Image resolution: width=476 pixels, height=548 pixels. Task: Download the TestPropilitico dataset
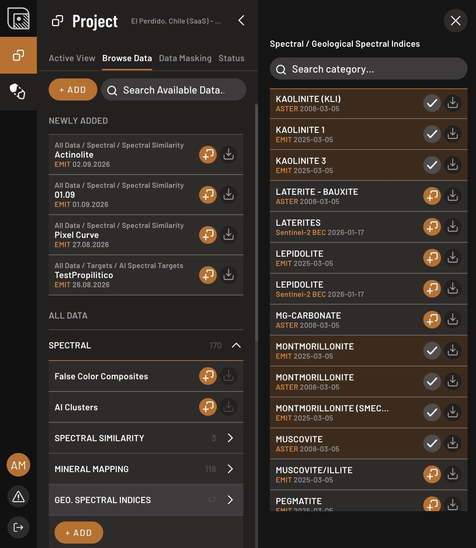(229, 275)
